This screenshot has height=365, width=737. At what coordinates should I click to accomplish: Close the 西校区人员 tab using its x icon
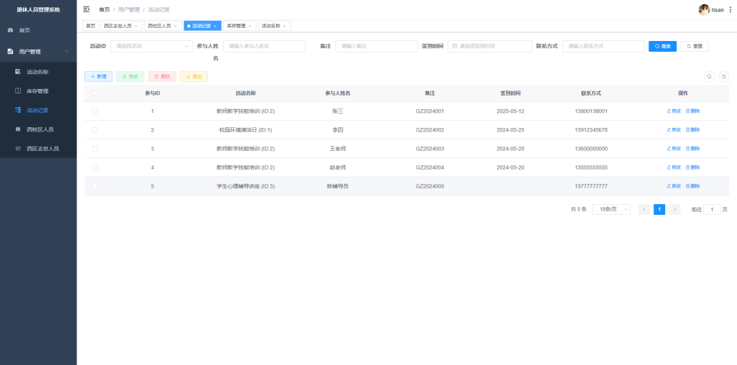click(x=175, y=26)
